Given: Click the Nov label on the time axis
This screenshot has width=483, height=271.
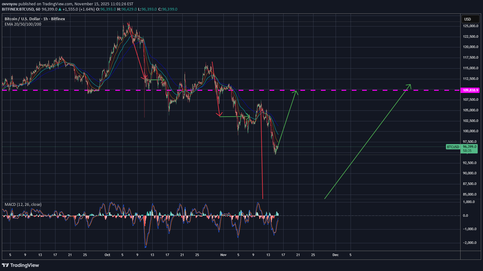Looking at the screenshot, I should click(223, 255).
